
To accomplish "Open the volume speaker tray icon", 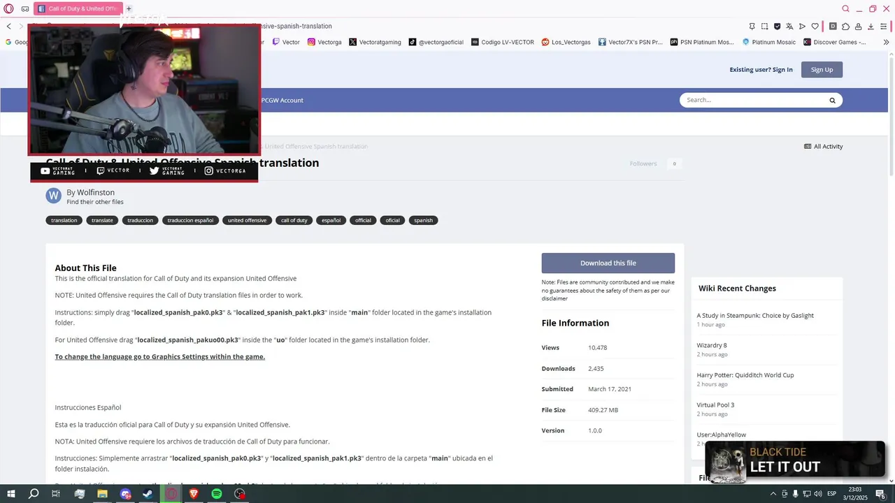I will coord(817,494).
